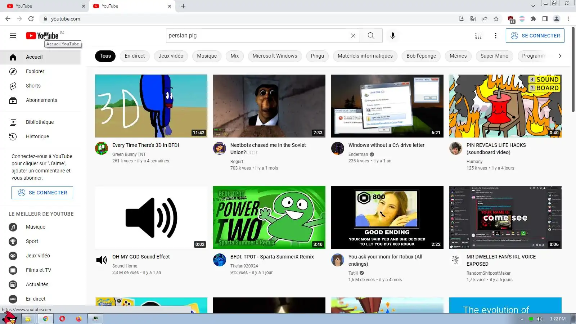Select the Super Mario filter chip
This screenshot has width=576, height=324.
(495, 56)
